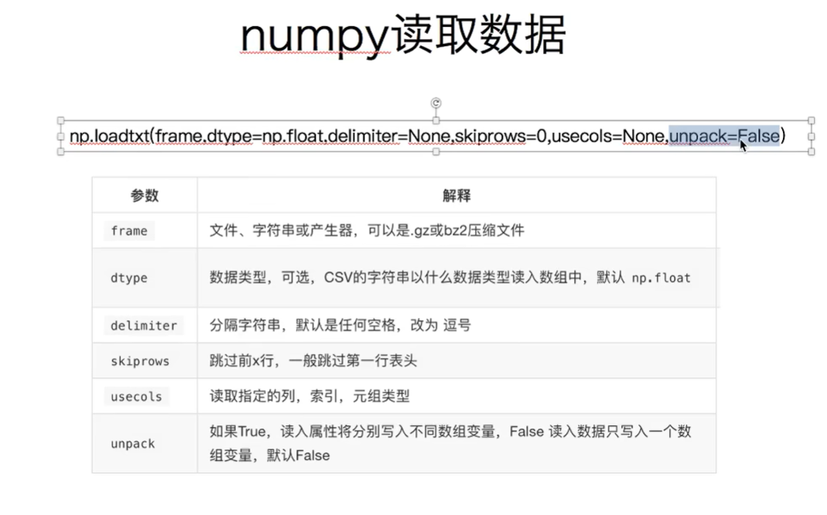
Task: Click the description starting "数据类型，可选"
Action: click(x=456, y=278)
